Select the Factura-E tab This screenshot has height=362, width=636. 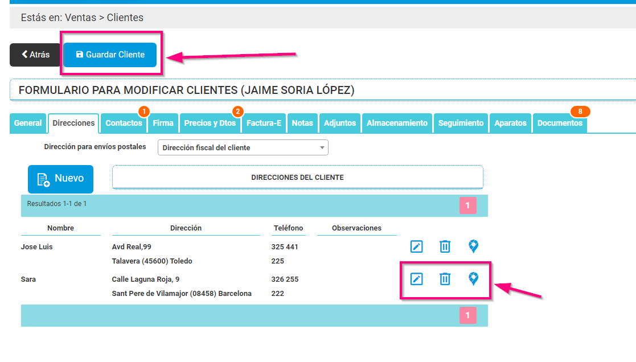(x=264, y=123)
